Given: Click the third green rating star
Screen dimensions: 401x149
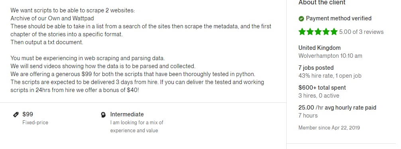Looking at the screenshot, I should [x=318, y=32].
